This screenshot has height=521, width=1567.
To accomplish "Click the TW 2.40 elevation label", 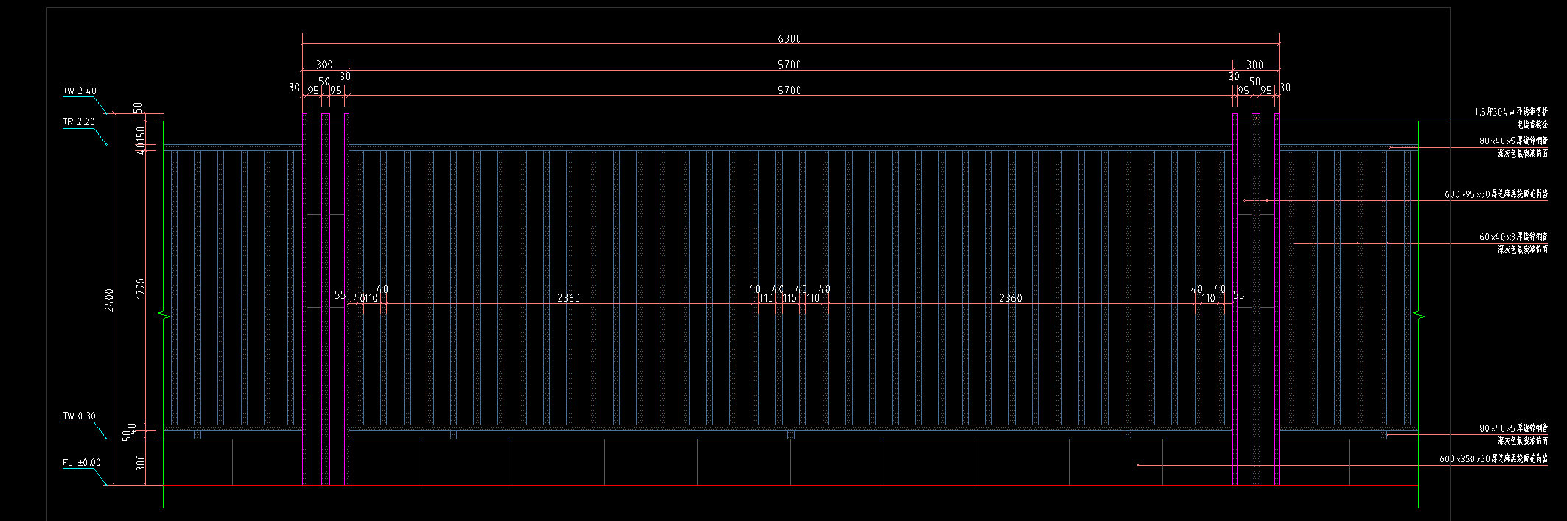I will pos(79,91).
